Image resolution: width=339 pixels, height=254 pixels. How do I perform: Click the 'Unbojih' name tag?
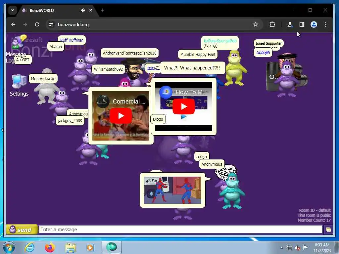pos(263,53)
